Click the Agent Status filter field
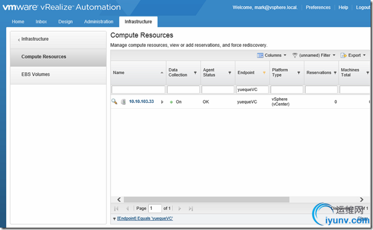The image size is (373, 230). coord(218,90)
